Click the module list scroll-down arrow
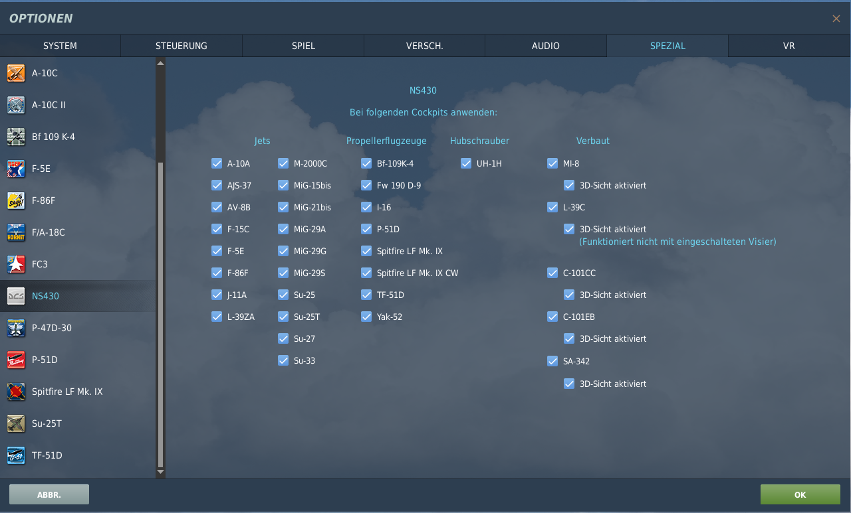Viewport: 851px width, 513px height. tap(160, 472)
